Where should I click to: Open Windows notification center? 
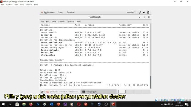coord(187,104)
